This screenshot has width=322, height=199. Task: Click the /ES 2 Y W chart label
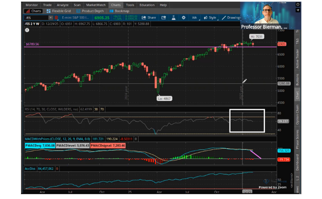32,24
